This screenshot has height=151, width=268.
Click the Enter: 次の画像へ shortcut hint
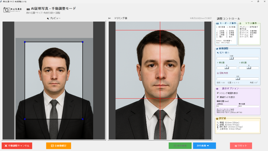coord(224,41)
